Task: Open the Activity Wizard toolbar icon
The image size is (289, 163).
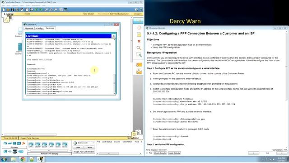Action: [x=22, y=10]
